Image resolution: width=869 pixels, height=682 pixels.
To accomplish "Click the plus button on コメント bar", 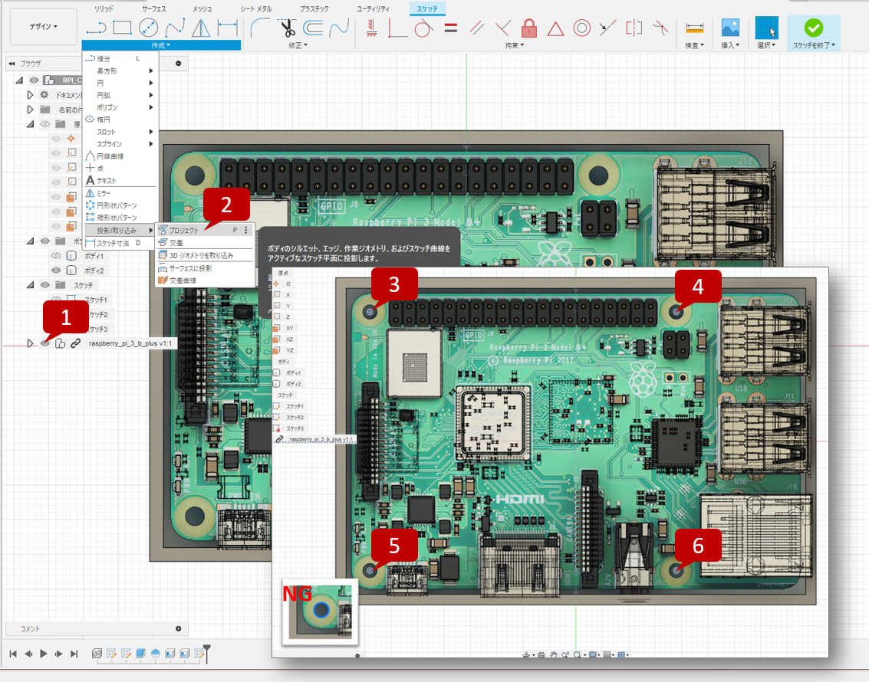I will coord(179,629).
